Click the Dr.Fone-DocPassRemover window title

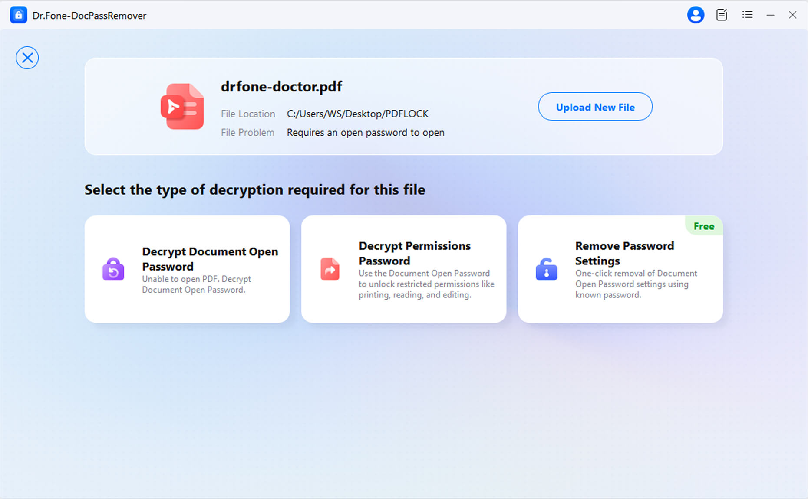click(x=89, y=16)
